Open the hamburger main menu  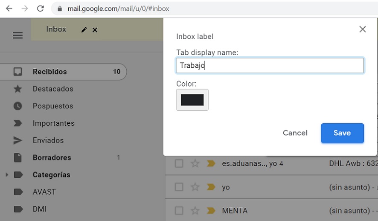pyautogui.click(x=17, y=35)
